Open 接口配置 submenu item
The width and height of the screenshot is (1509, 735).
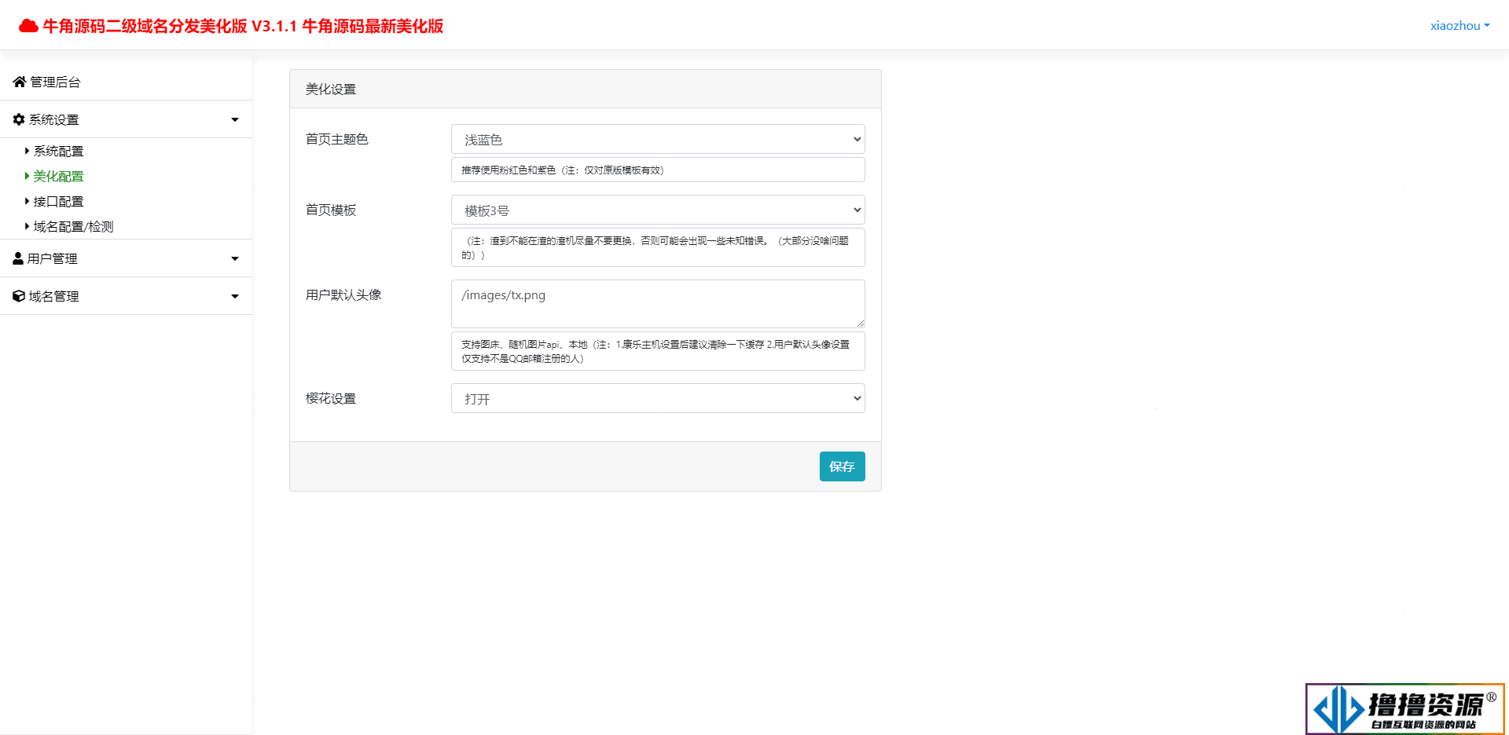tap(58, 201)
